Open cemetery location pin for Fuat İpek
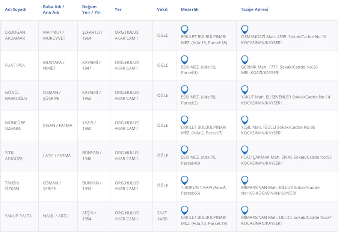This screenshot has height=232, width=338. point(184,60)
